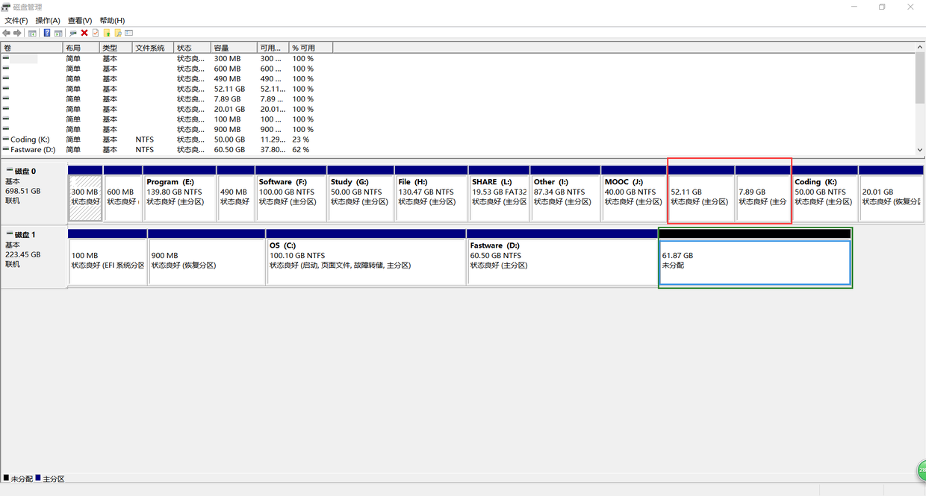Click the Forward arrow toolbar icon
The width and height of the screenshot is (926, 496).
17,33
